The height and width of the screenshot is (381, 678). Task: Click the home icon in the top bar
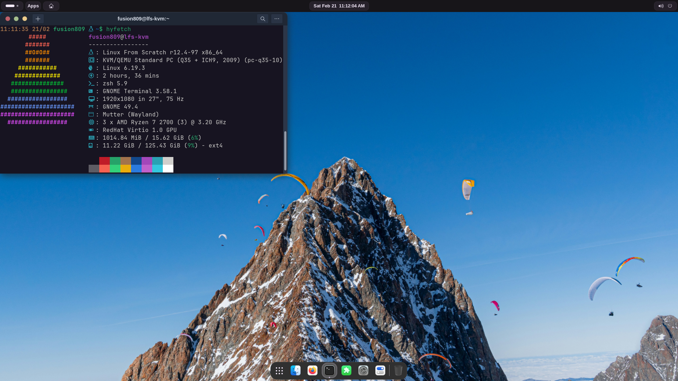coord(51,6)
